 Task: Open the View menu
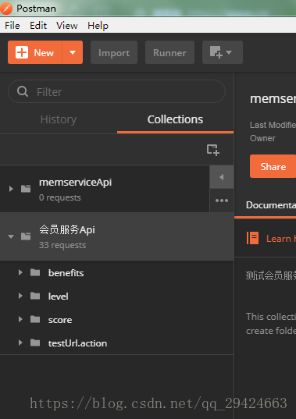pos(67,26)
